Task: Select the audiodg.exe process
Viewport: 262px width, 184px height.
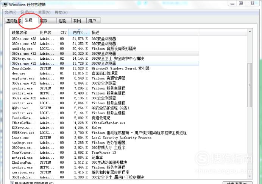Action: [x=104, y=49]
